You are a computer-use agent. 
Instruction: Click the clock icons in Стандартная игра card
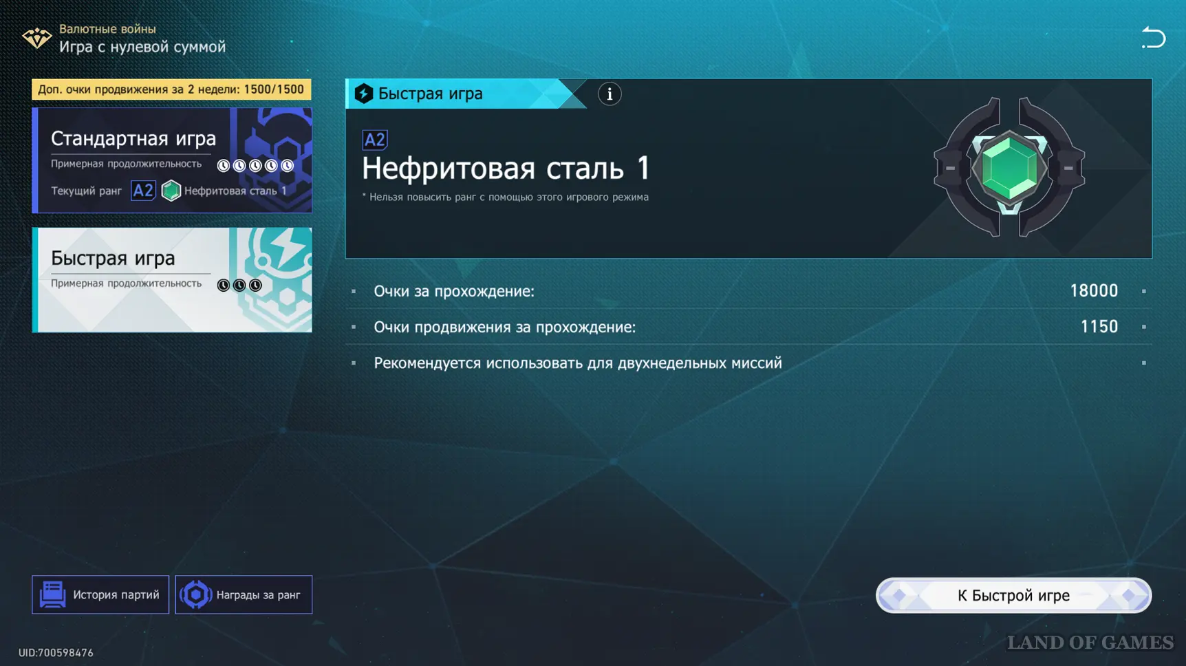(255, 165)
